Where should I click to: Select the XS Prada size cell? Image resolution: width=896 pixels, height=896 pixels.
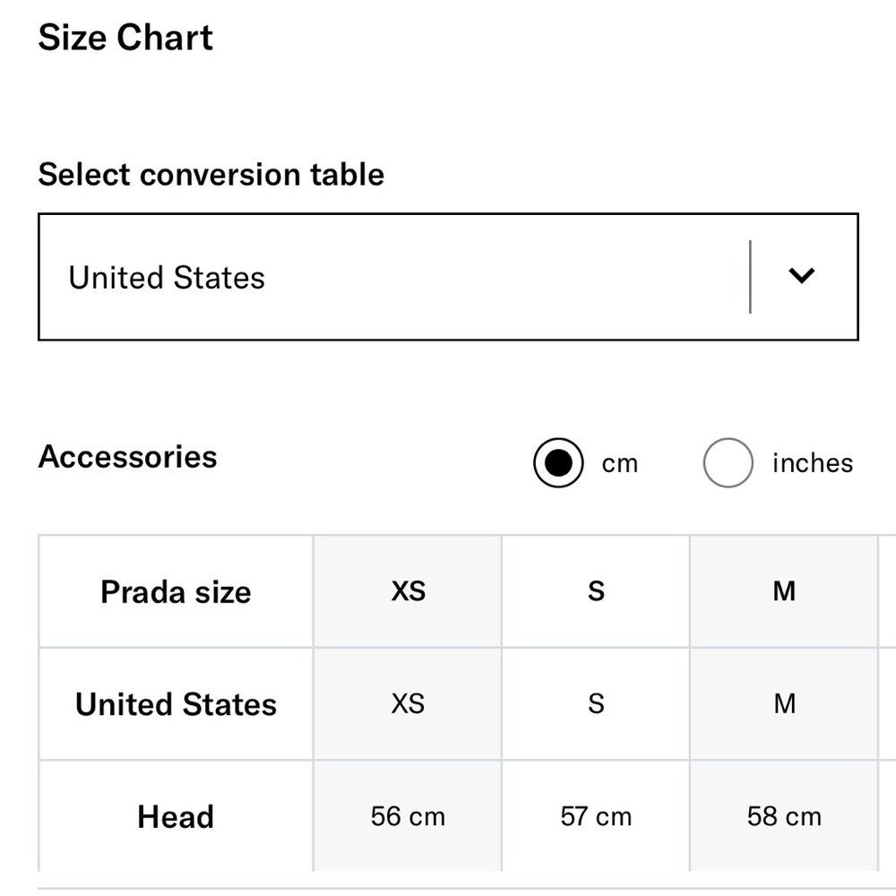pos(408,591)
